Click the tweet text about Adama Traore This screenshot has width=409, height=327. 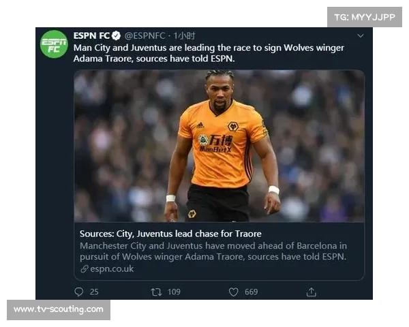pyautogui.click(x=208, y=53)
